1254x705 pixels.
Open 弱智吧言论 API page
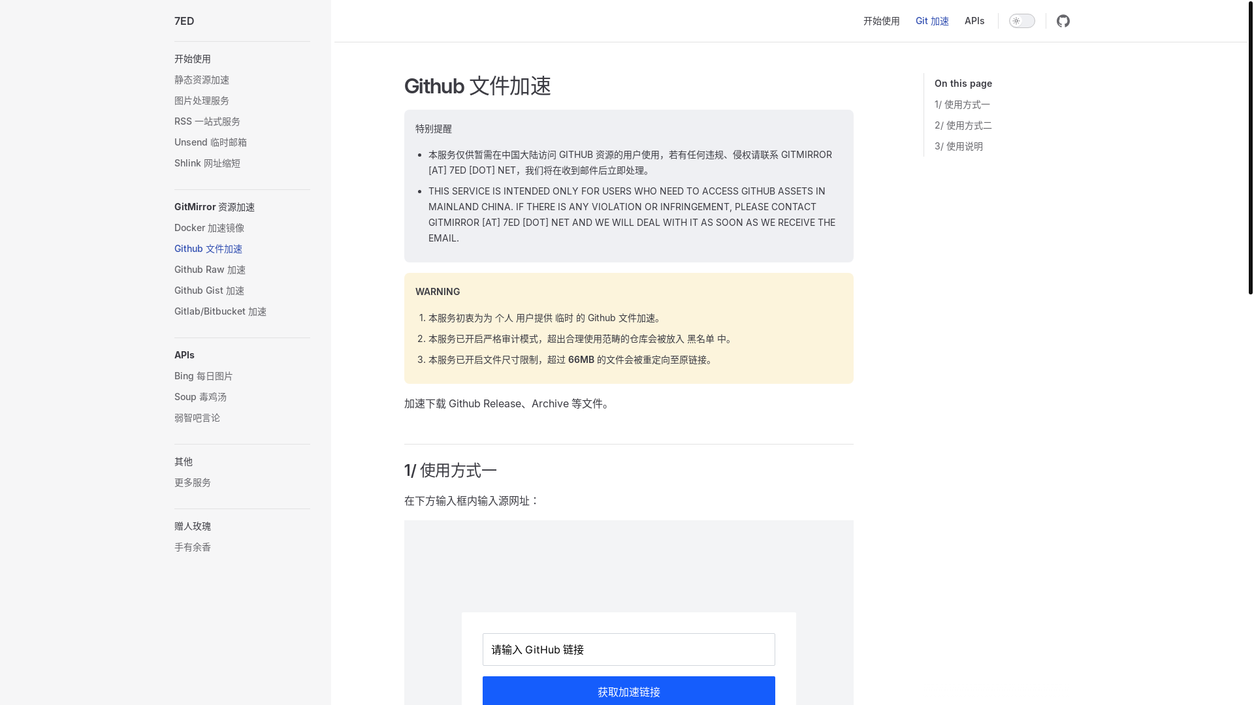197,418
